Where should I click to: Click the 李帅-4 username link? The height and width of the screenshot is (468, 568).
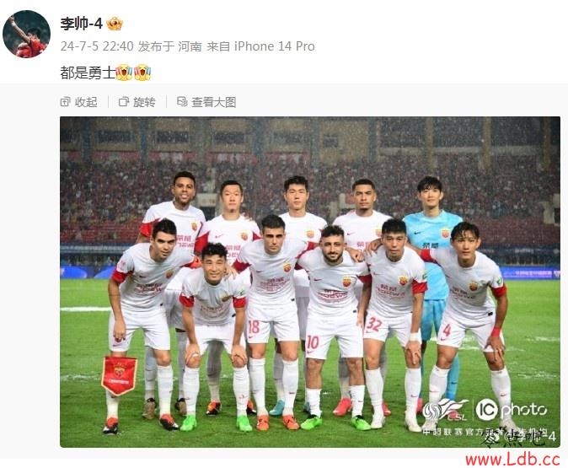[x=82, y=24]
